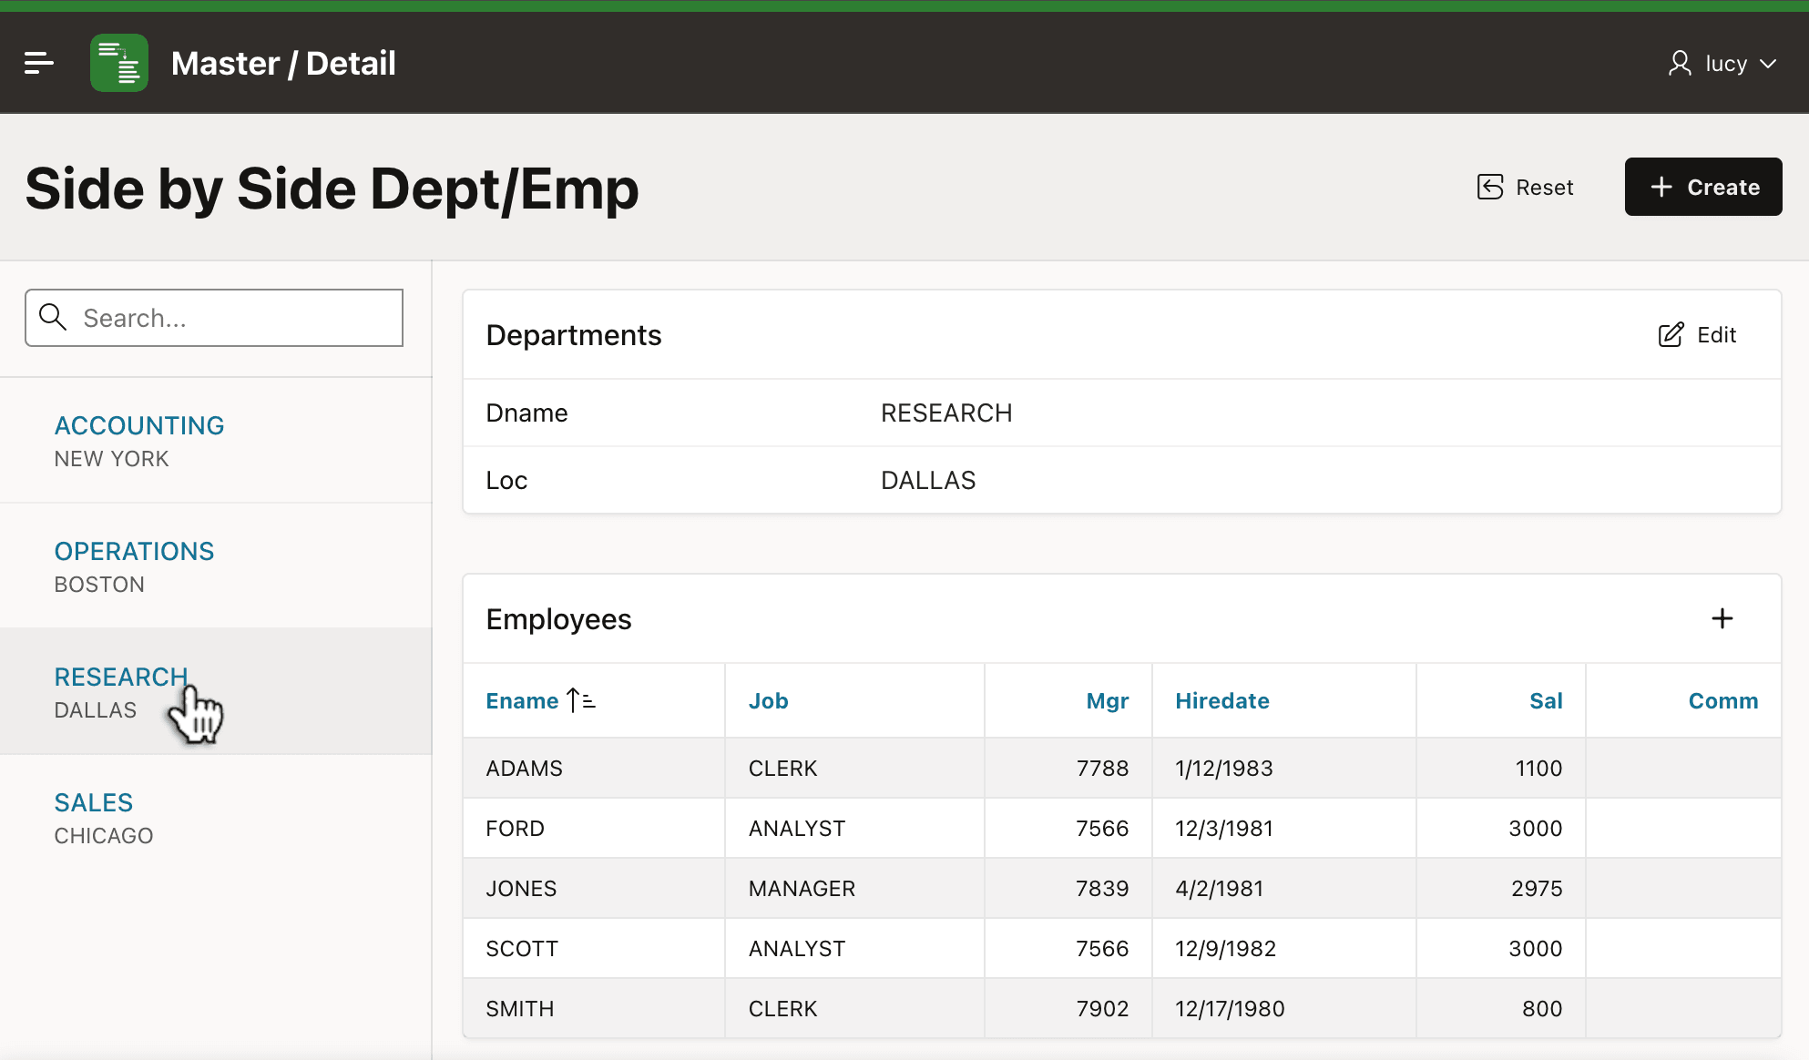Click the lucy username text
Screen dimensions: 1809x1060
tap(1726, 64)
